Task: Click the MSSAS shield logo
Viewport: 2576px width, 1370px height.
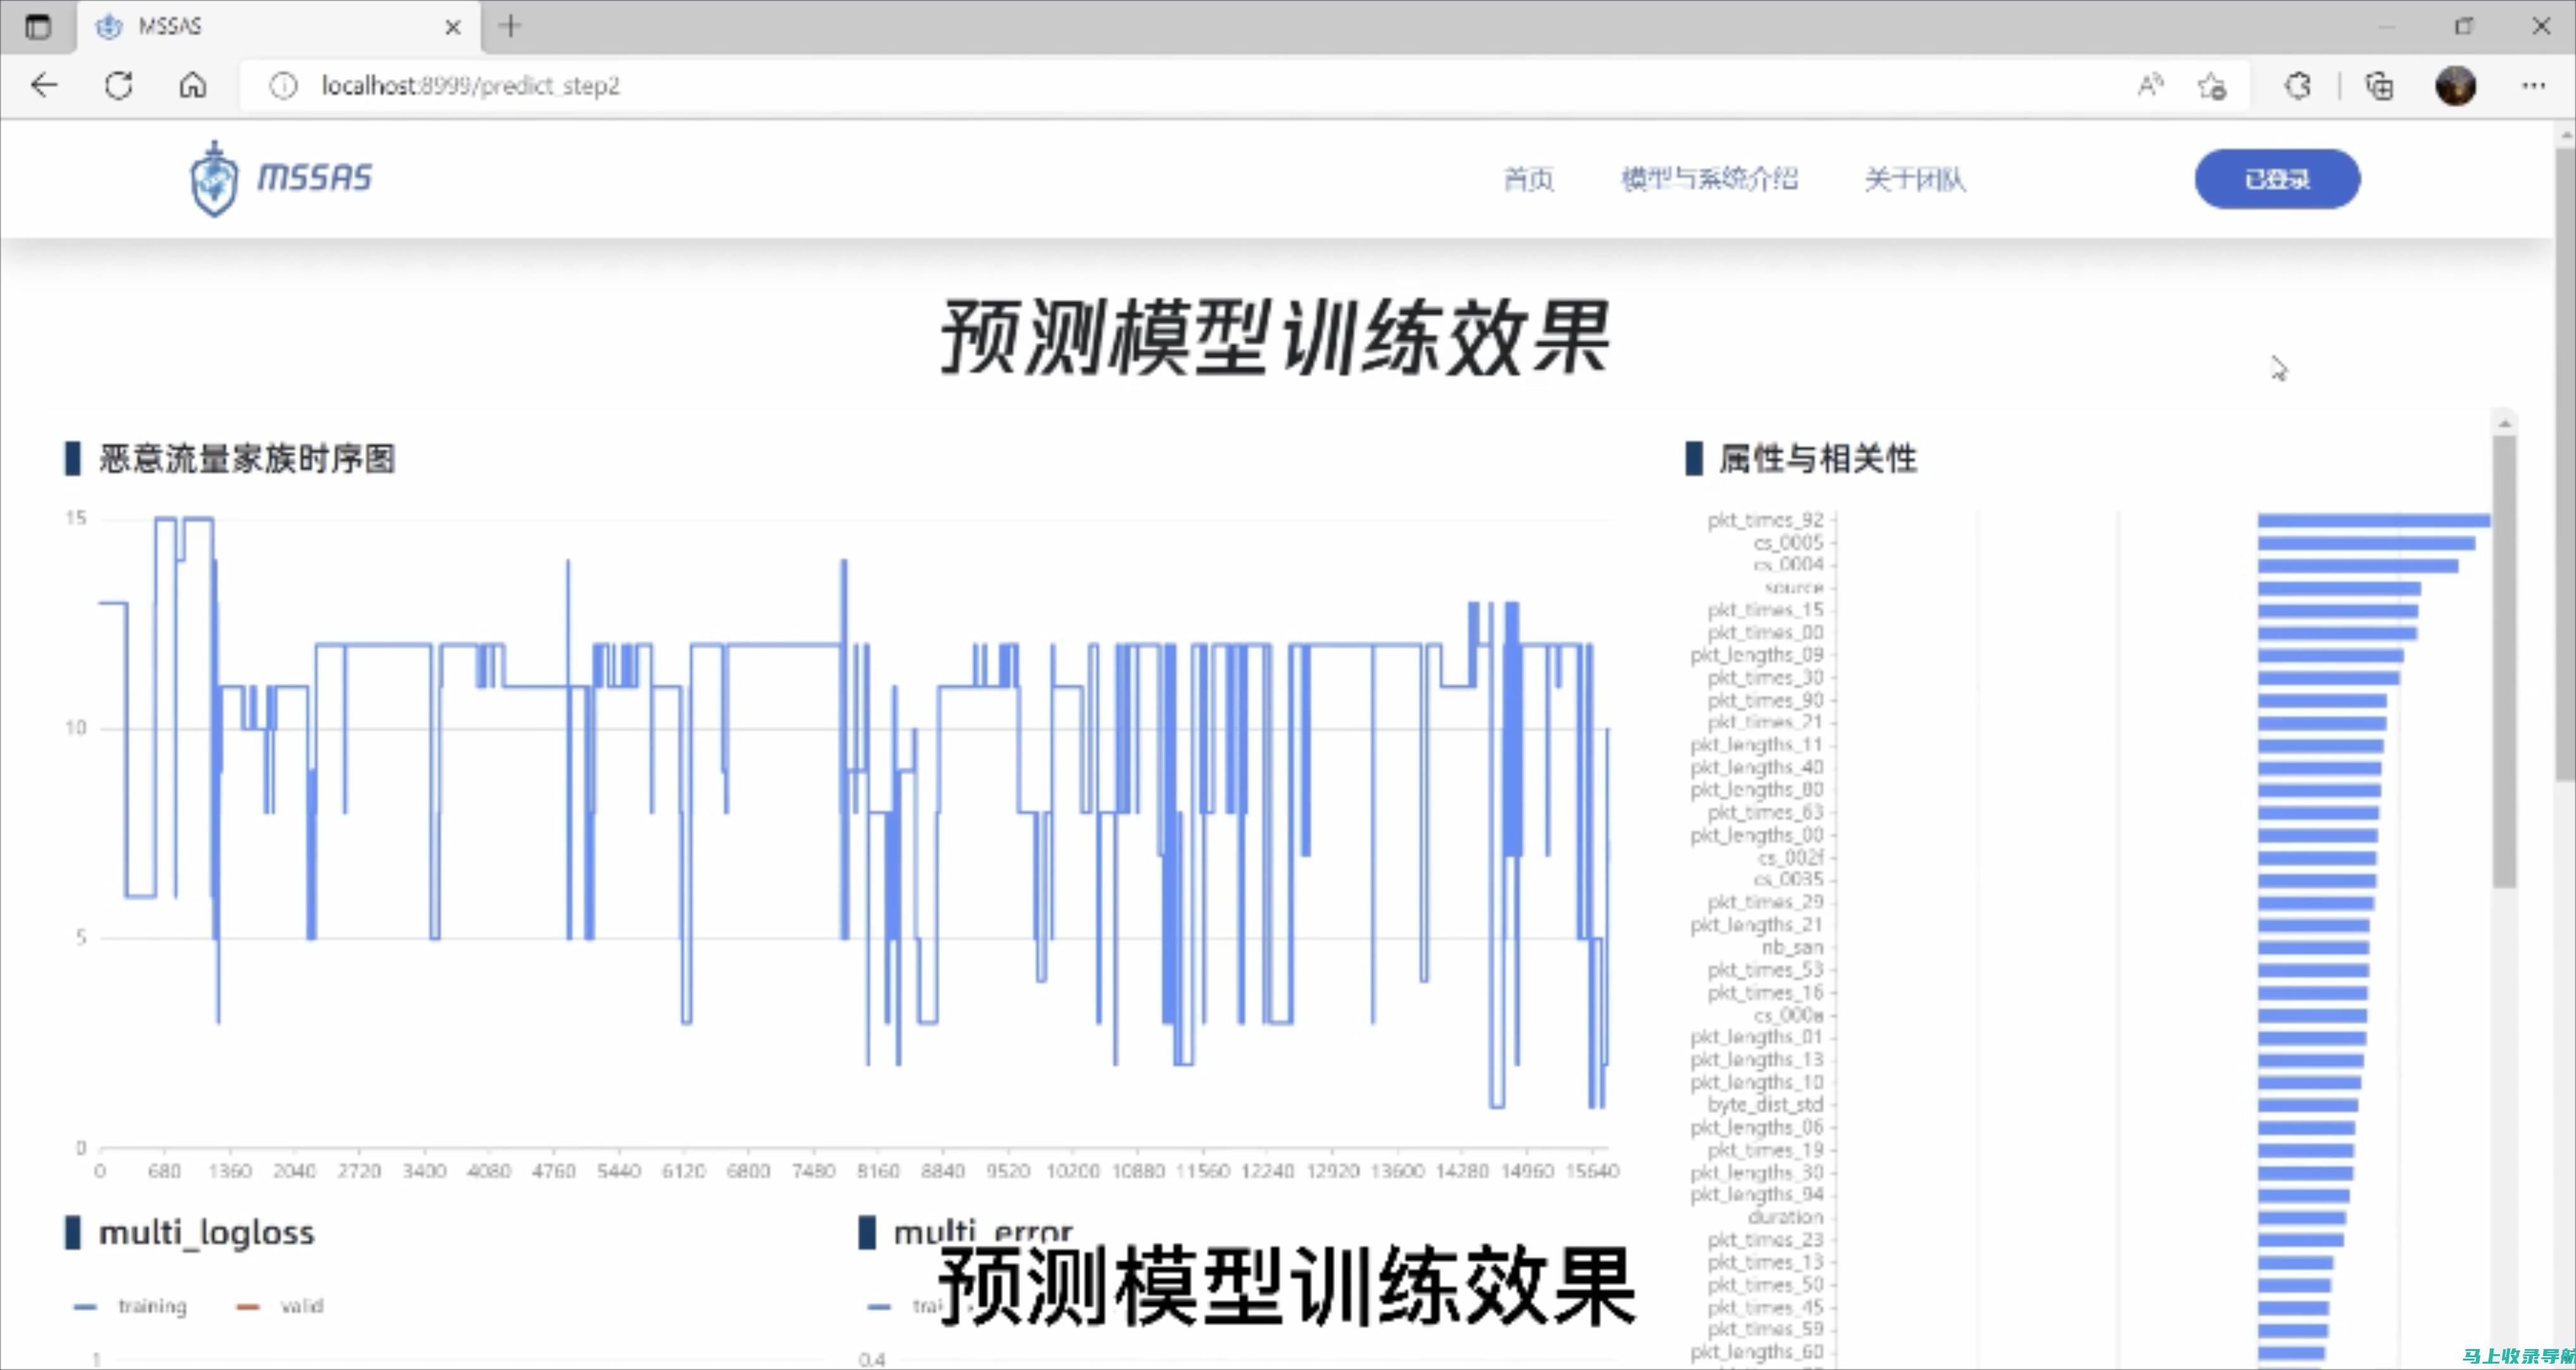Action: (214, 179)
